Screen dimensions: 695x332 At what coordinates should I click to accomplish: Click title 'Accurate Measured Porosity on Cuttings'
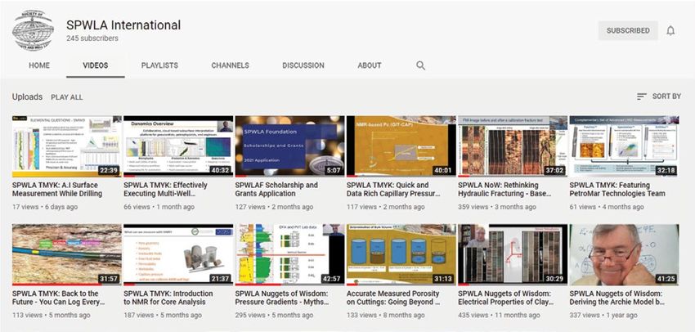(393, 298)
